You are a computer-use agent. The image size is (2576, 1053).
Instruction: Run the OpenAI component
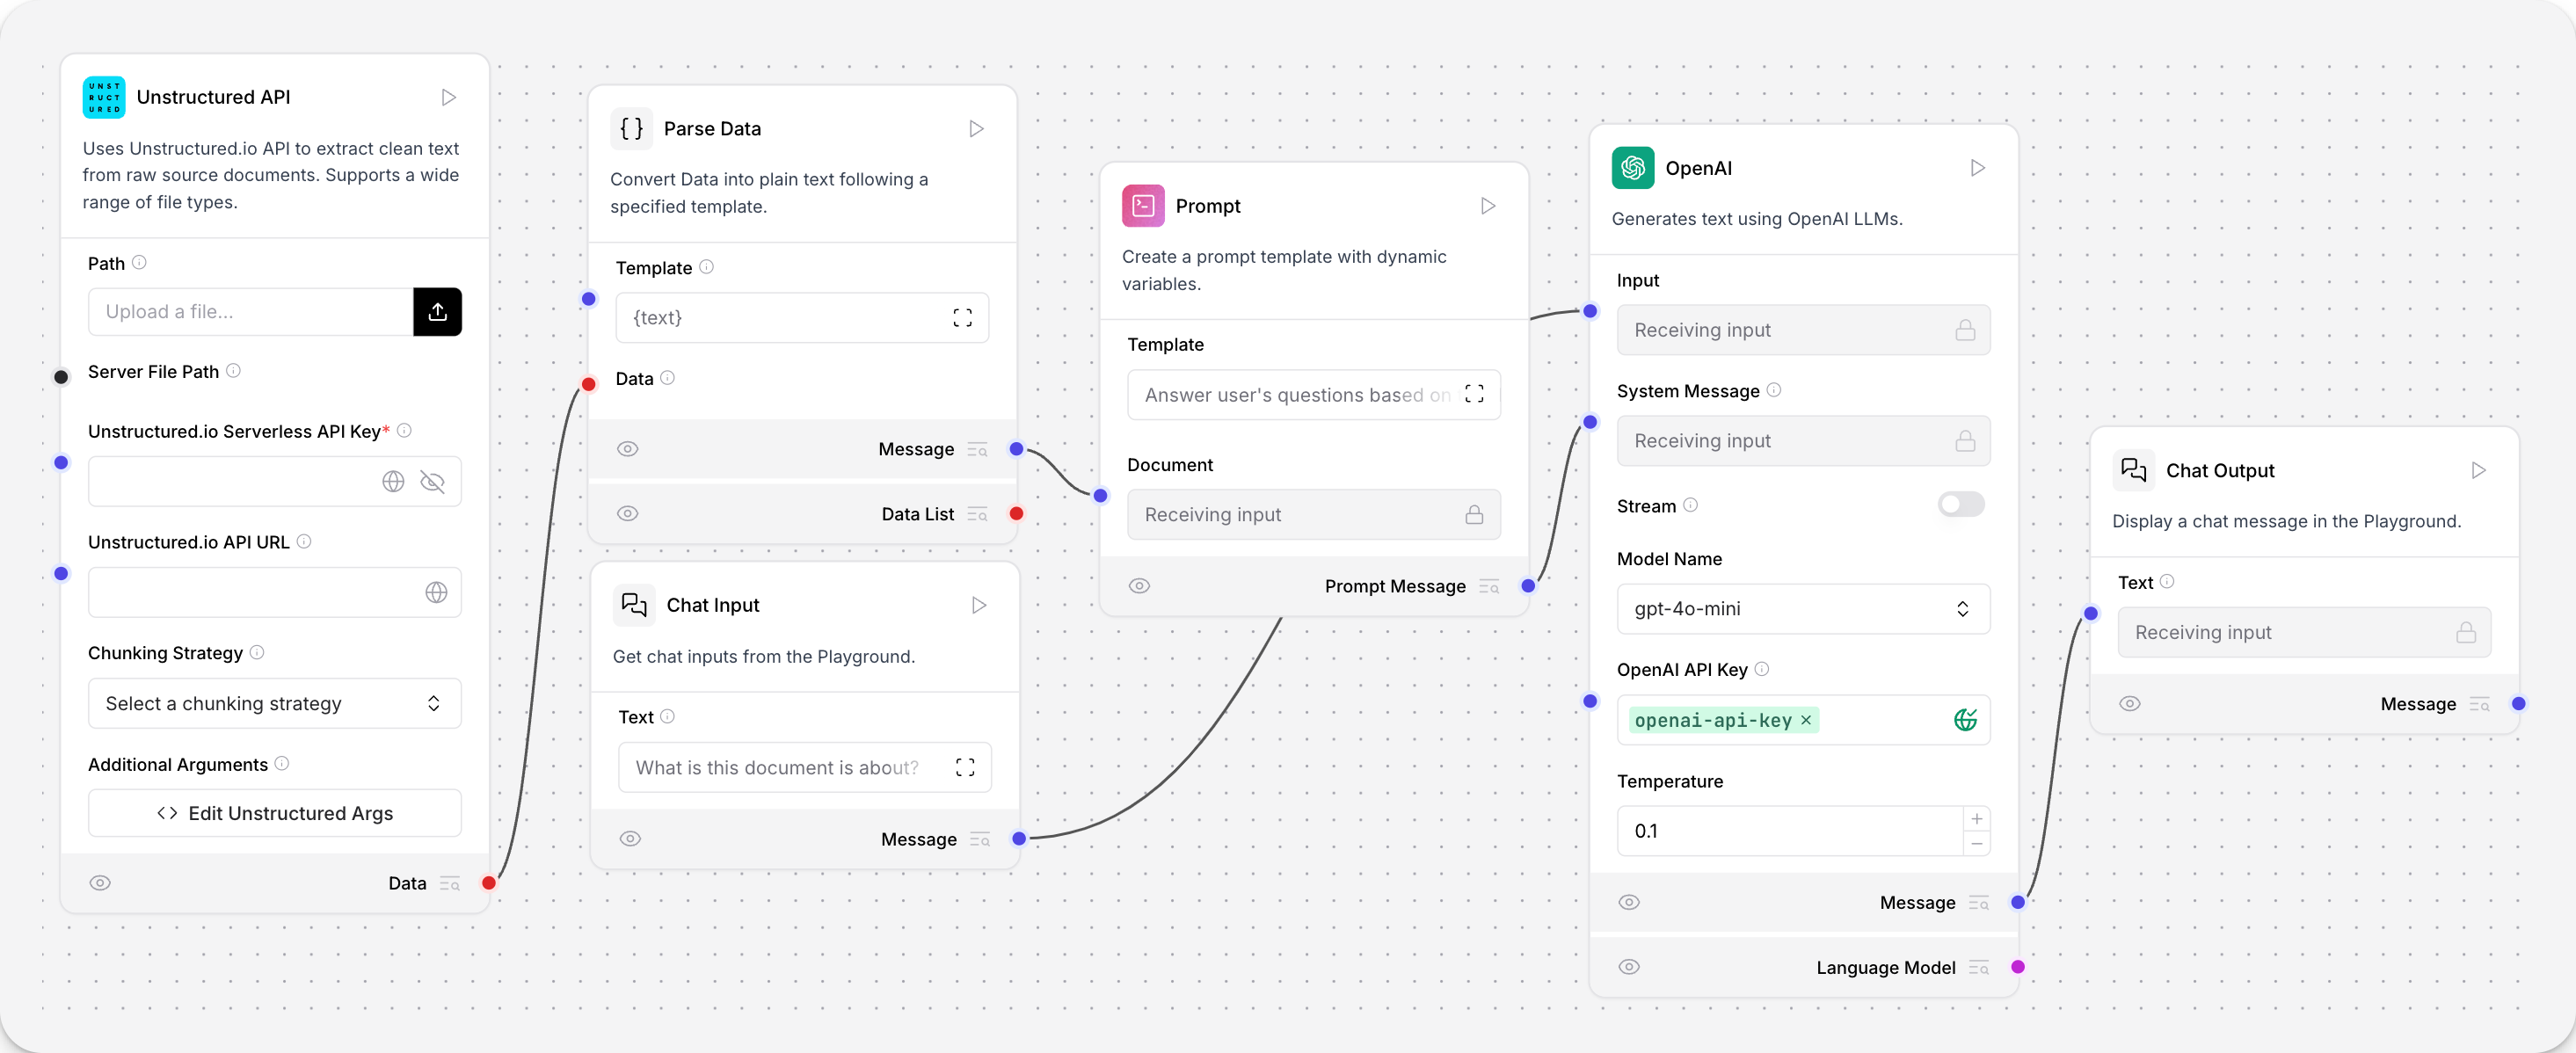pos(1977,168)
